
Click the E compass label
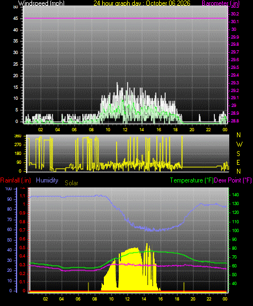(238, 162)
